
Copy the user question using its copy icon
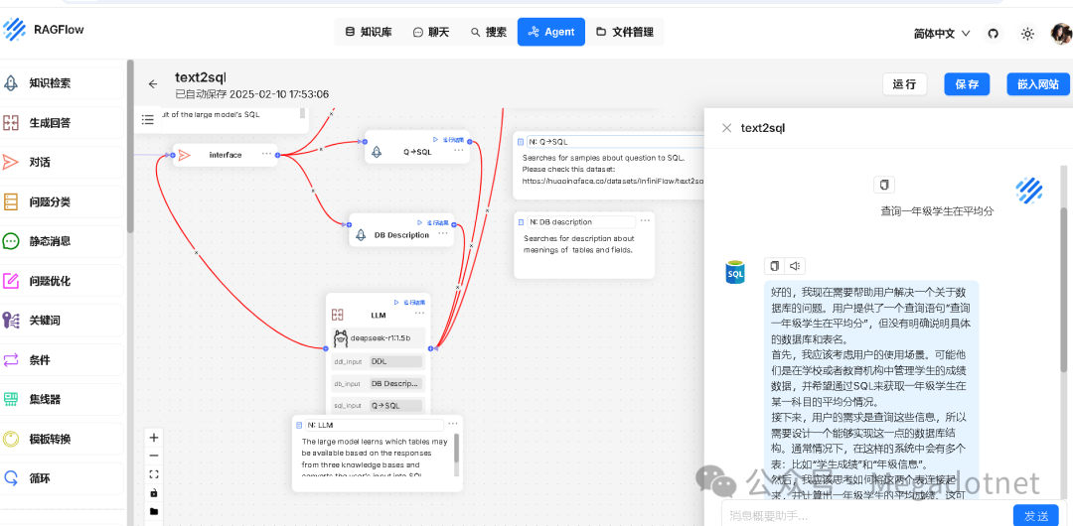click(885, 185)
